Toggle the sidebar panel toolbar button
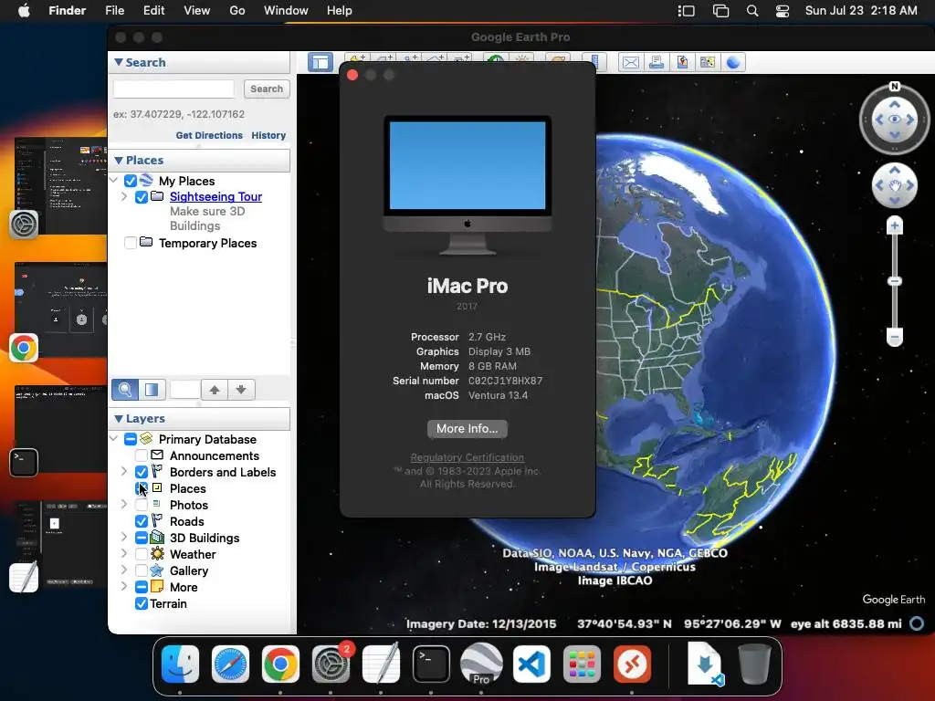Screen dimensions: 935x701 pos(320,62)
